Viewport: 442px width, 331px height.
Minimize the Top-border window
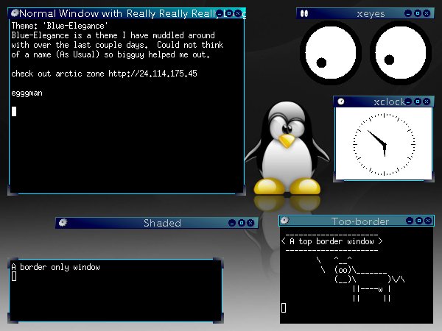pos(410,221)
